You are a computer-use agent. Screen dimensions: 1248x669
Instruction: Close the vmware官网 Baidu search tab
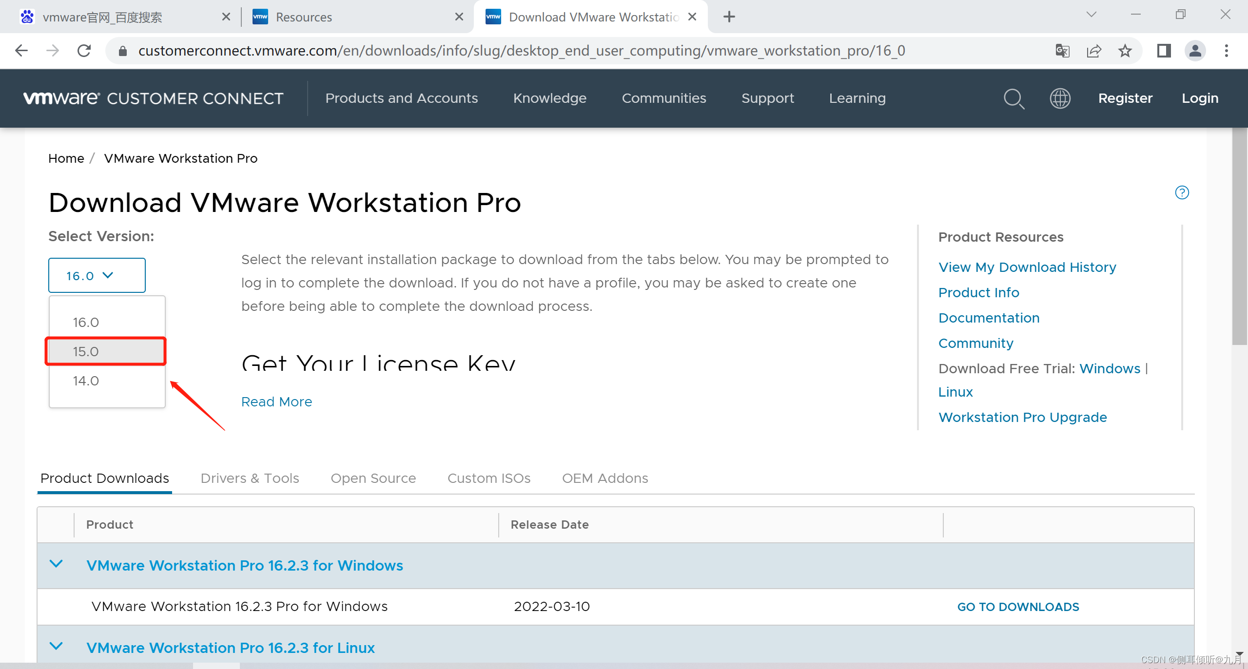pyautogui.click(x=226, y=17)
